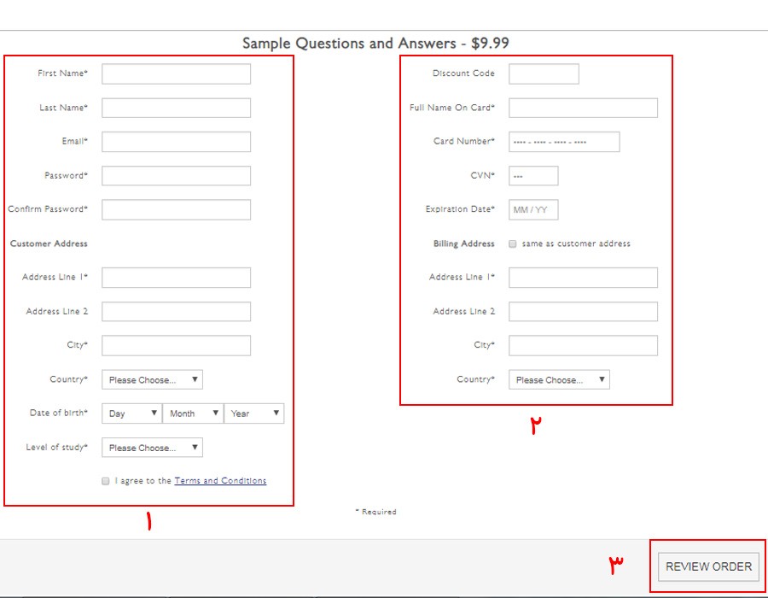
Task: Enable 'same as customer address' checkbox
Action: click(513, 243)
